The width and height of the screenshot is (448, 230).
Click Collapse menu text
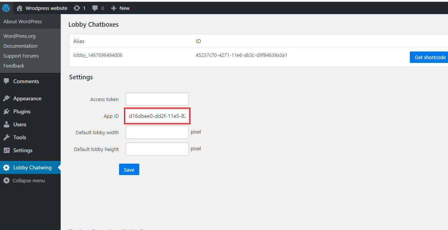(29, 180)
